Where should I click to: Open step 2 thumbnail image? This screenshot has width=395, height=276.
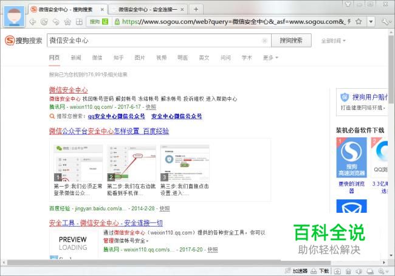tap(131, 163)
